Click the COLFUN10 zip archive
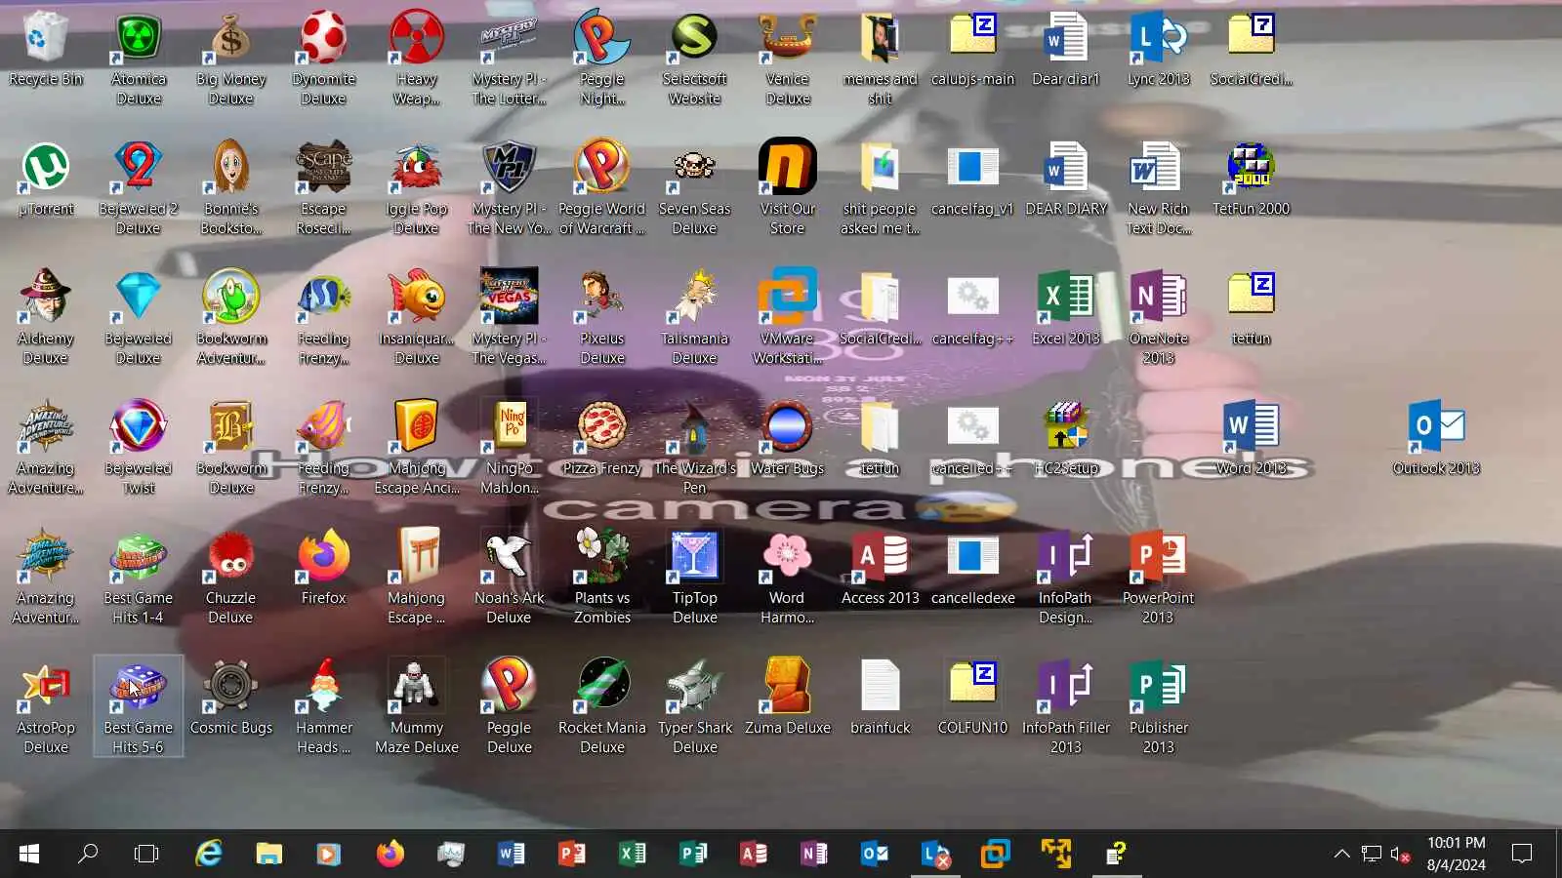This screenshot has width=1562, height=878. (x=973, y=698)
